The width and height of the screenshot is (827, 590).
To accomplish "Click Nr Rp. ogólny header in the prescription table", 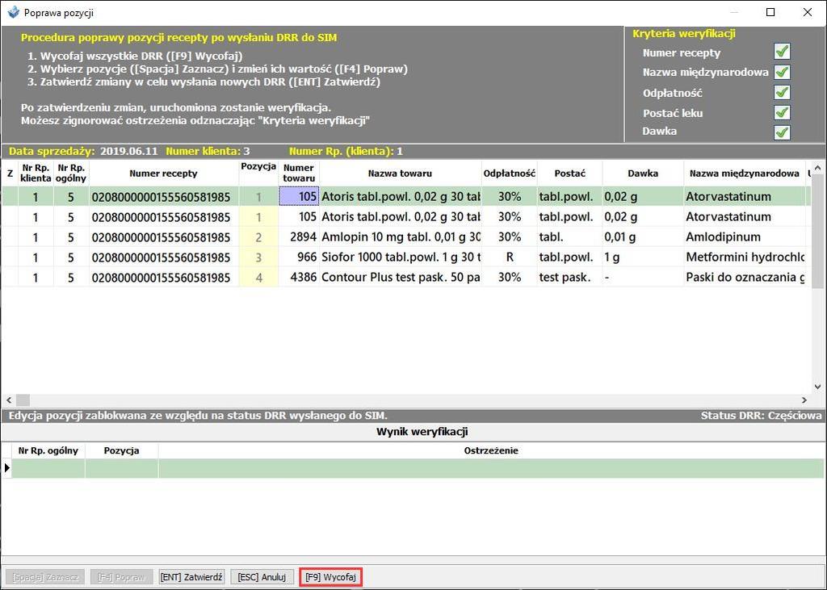I will click(x=71, y=174).
